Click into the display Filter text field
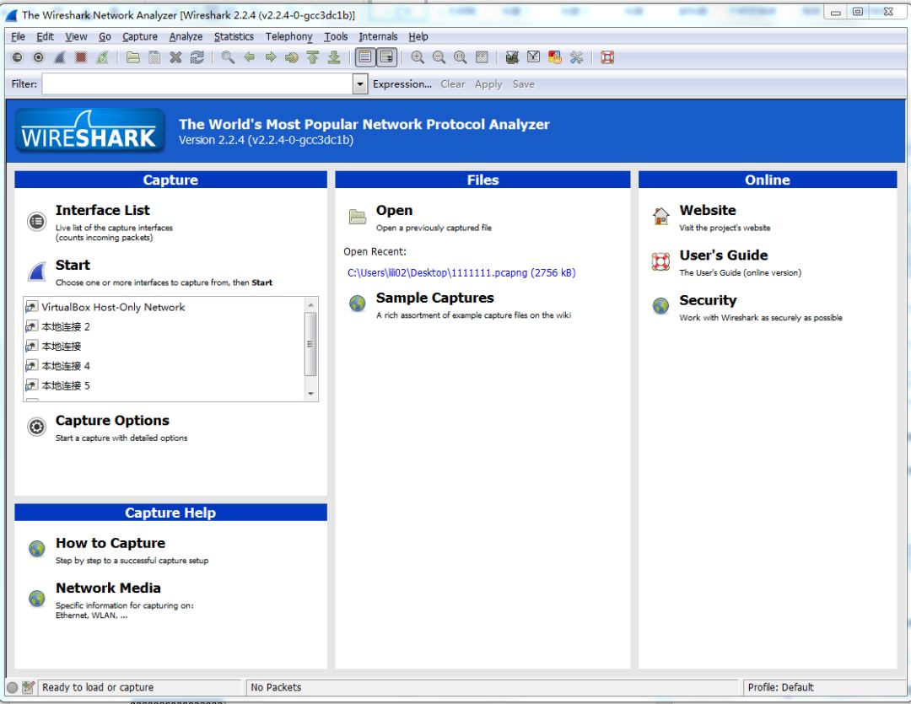The height and width of the screenshot is (704, 911). click(x=197, y=84)
